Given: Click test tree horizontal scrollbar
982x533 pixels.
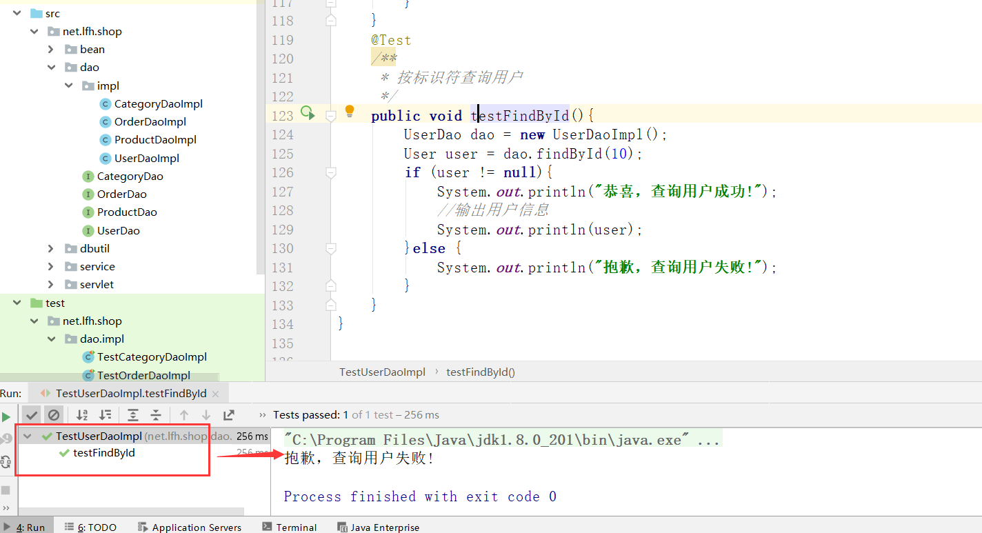Looking at the screenshot, I should coord(131,512).
